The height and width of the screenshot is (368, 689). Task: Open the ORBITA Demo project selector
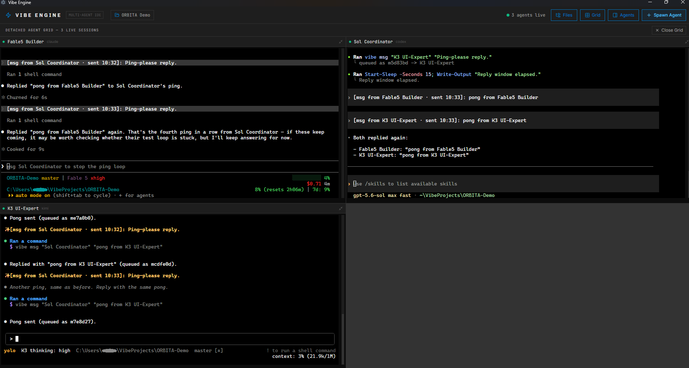tap(132, 15)
